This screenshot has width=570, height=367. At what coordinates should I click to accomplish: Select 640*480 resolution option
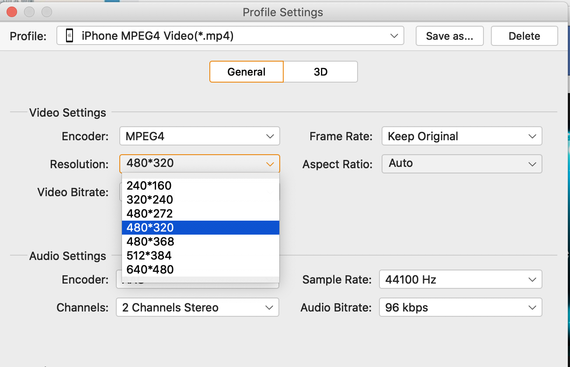[201, 270]
